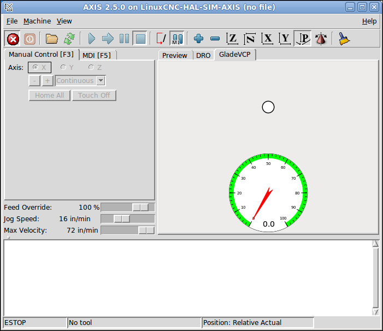Zoom out with the blue minus icon
The height and width of the screenshot is (331, 383).
click(x=215, y=39)
